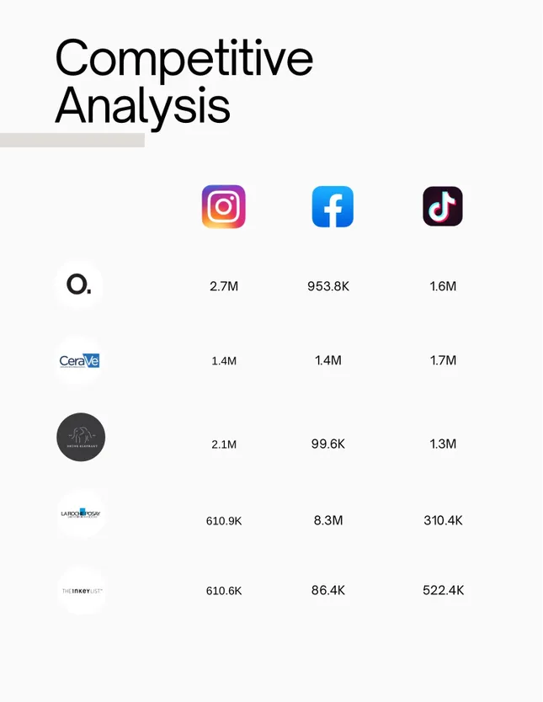Image resolution: width=543 pixels, height=702 pixels.
Task: Click the 310.4K TikTok figure
Action: tap(443, 520)
